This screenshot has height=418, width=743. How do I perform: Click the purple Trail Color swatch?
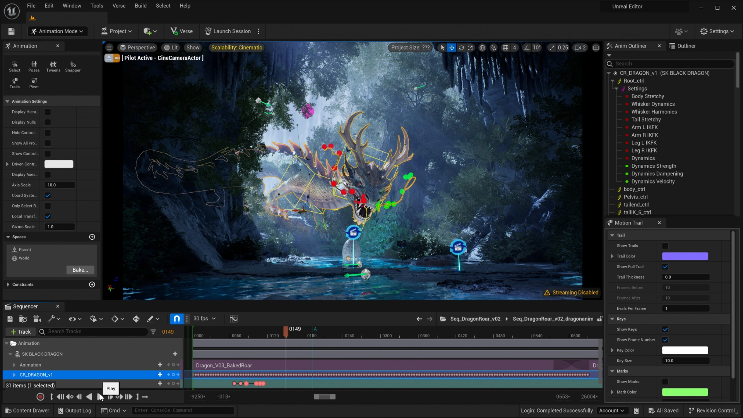[684, 256]
